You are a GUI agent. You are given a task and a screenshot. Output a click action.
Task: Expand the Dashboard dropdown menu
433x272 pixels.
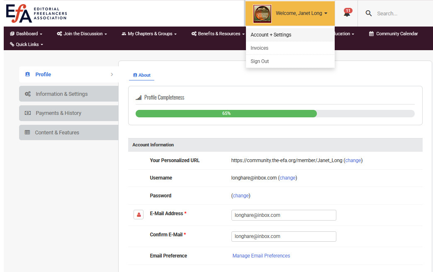(26, 34)
